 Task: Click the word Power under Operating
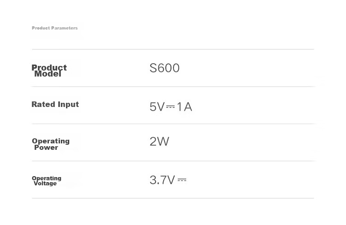(x=46, y=148)
